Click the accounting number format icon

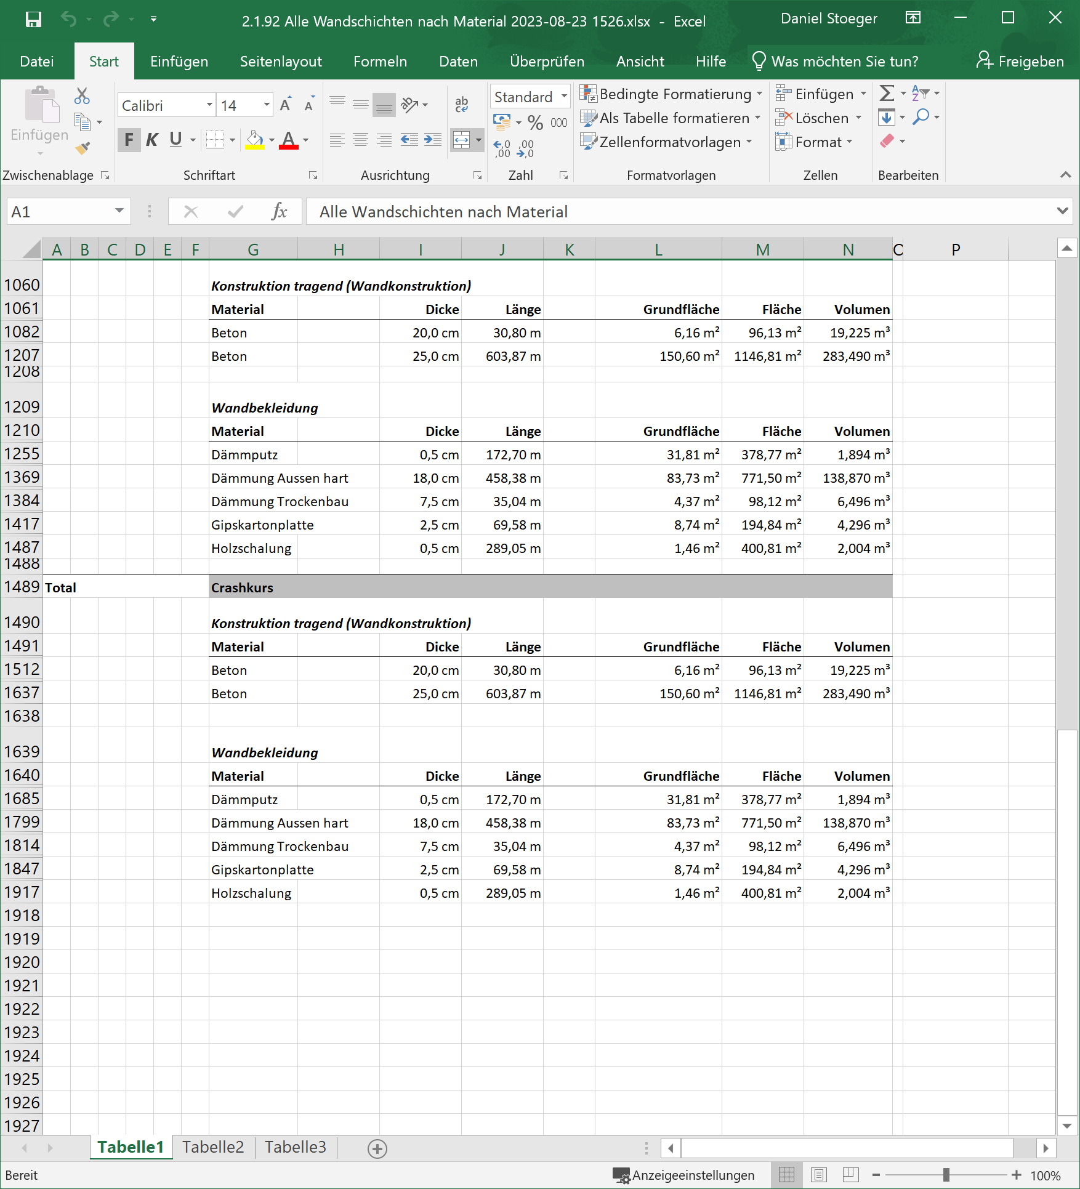(x=502, y=122)
